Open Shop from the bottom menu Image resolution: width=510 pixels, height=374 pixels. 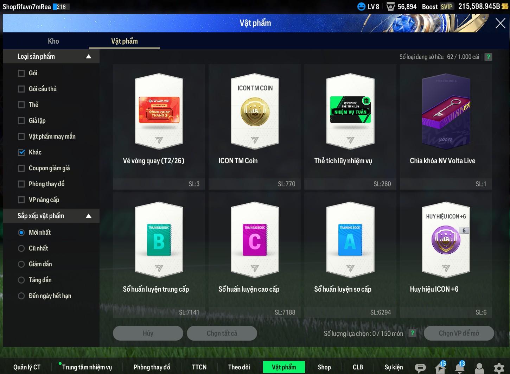324,367
